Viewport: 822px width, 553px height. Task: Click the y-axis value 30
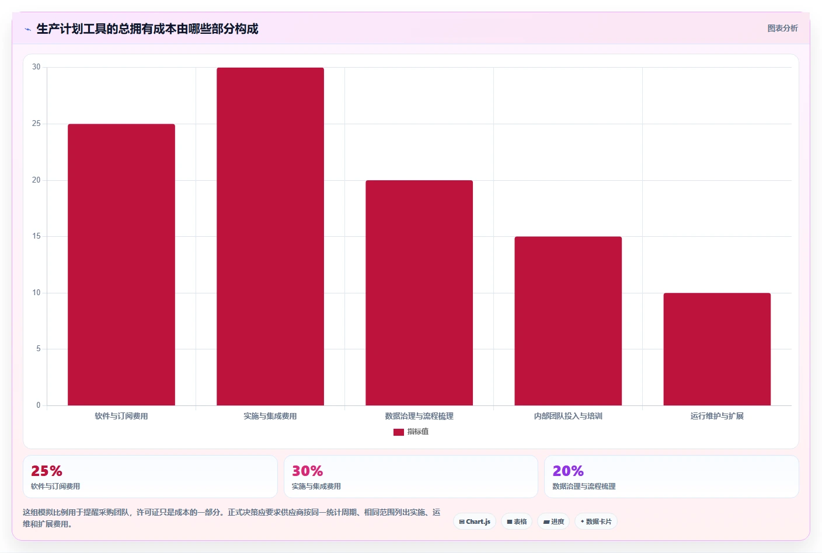(36, 67)
